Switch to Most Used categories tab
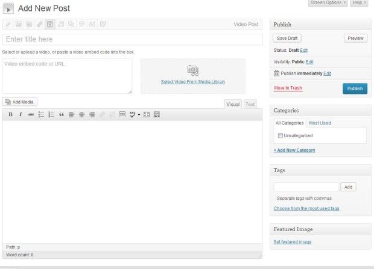 [x=320, y=123]
